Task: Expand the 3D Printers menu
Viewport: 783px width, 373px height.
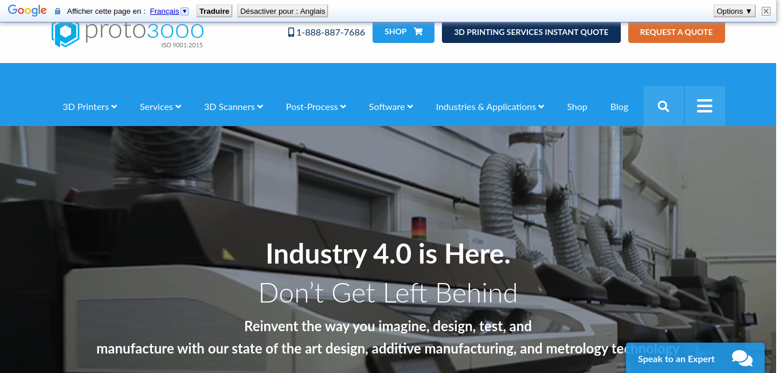Action: [90, 107]
